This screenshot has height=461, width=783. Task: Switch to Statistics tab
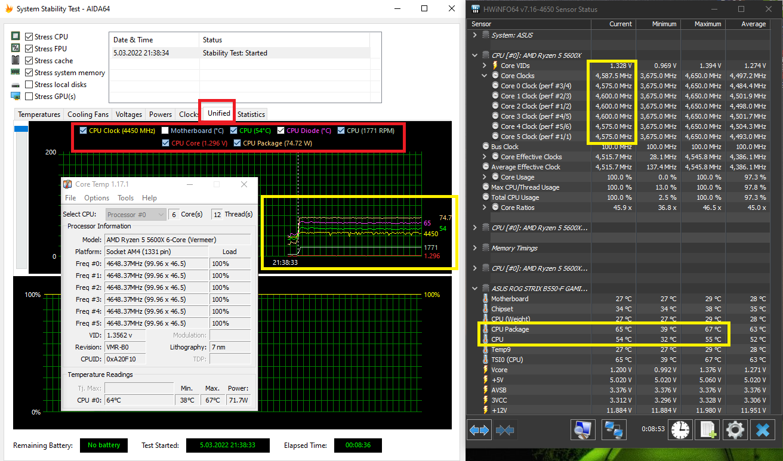coord(251,115)
